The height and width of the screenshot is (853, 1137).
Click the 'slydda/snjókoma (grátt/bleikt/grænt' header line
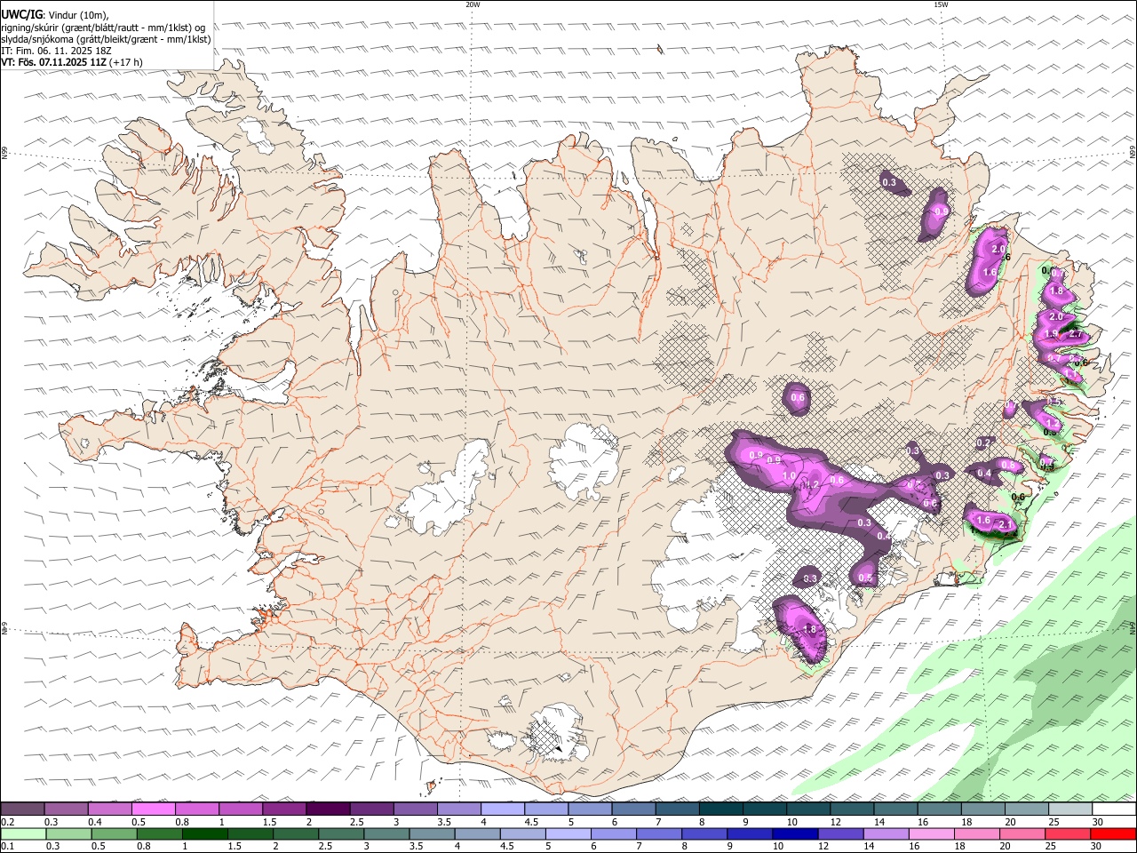pyautogui.click(x=107, y=39)
